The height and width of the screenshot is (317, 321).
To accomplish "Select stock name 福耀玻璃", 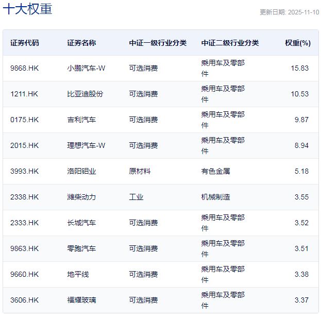I will pos(81,301).
